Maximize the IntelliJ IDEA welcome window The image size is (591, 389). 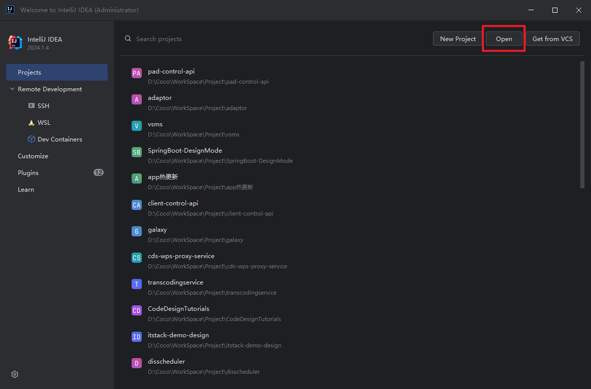coord(555,10)
